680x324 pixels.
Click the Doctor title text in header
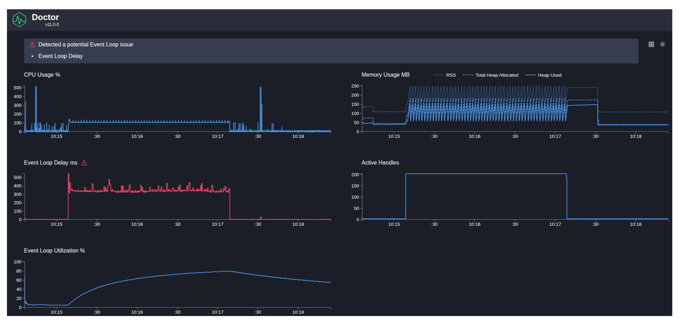(x=45, y=17)
